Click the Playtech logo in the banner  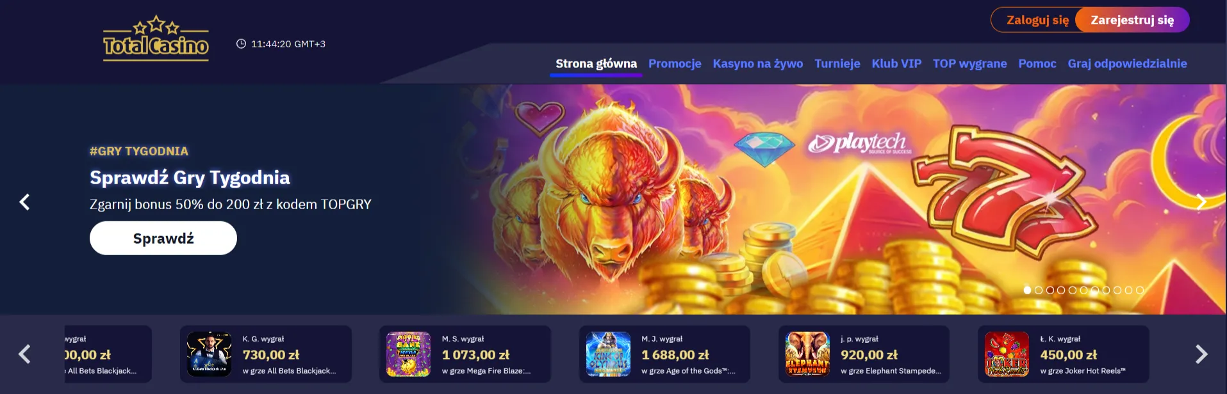click(859, 143)
